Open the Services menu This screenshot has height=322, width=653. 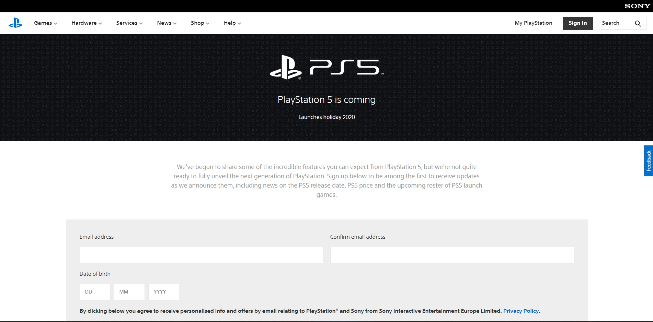129,23
